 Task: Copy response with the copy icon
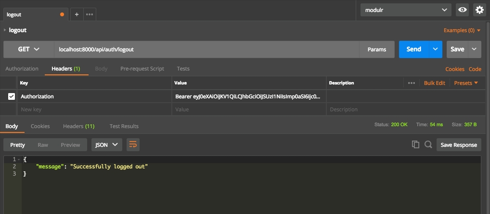pyautogui.click(x=415, y=144)
